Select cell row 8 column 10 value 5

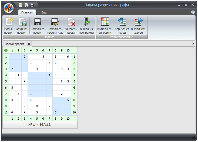[x=68, y=100]
